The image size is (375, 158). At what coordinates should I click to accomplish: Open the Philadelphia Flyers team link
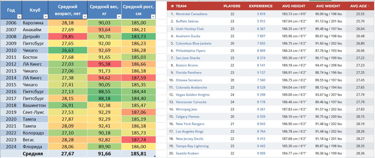point(190,51)
